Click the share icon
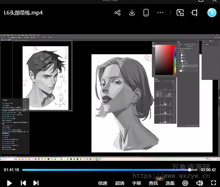Viewport: 220px width, 187px height. click(117, 13)
